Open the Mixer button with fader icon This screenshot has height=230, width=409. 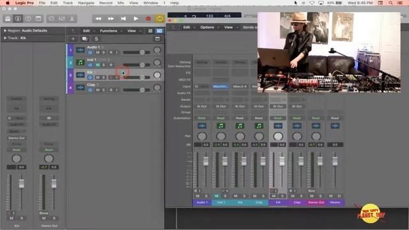click(x=62, y=19)
